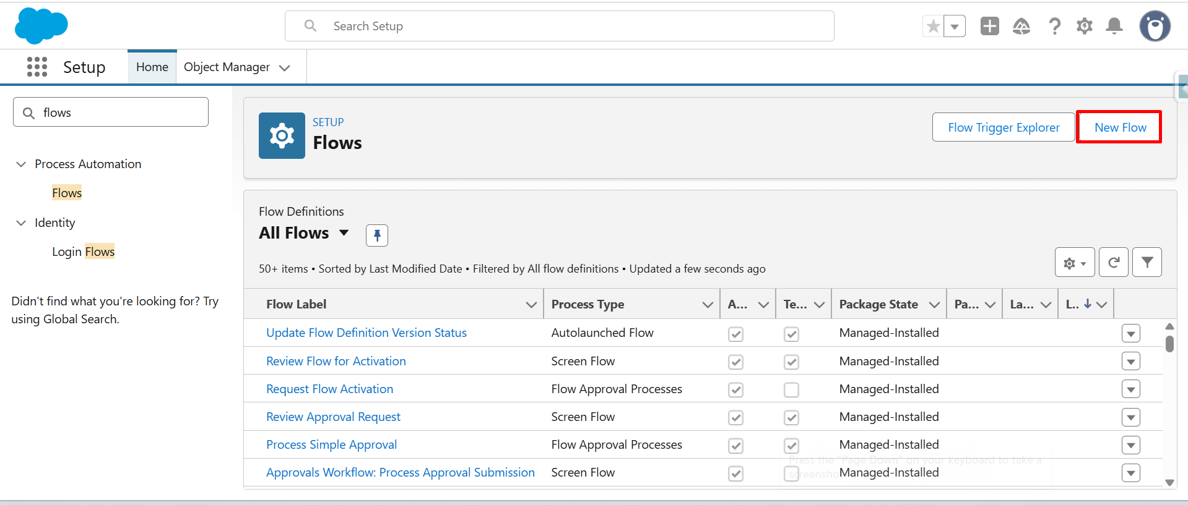Refresh the flows list
Screen dimensions: 1188x505
tap(1114, 263)
